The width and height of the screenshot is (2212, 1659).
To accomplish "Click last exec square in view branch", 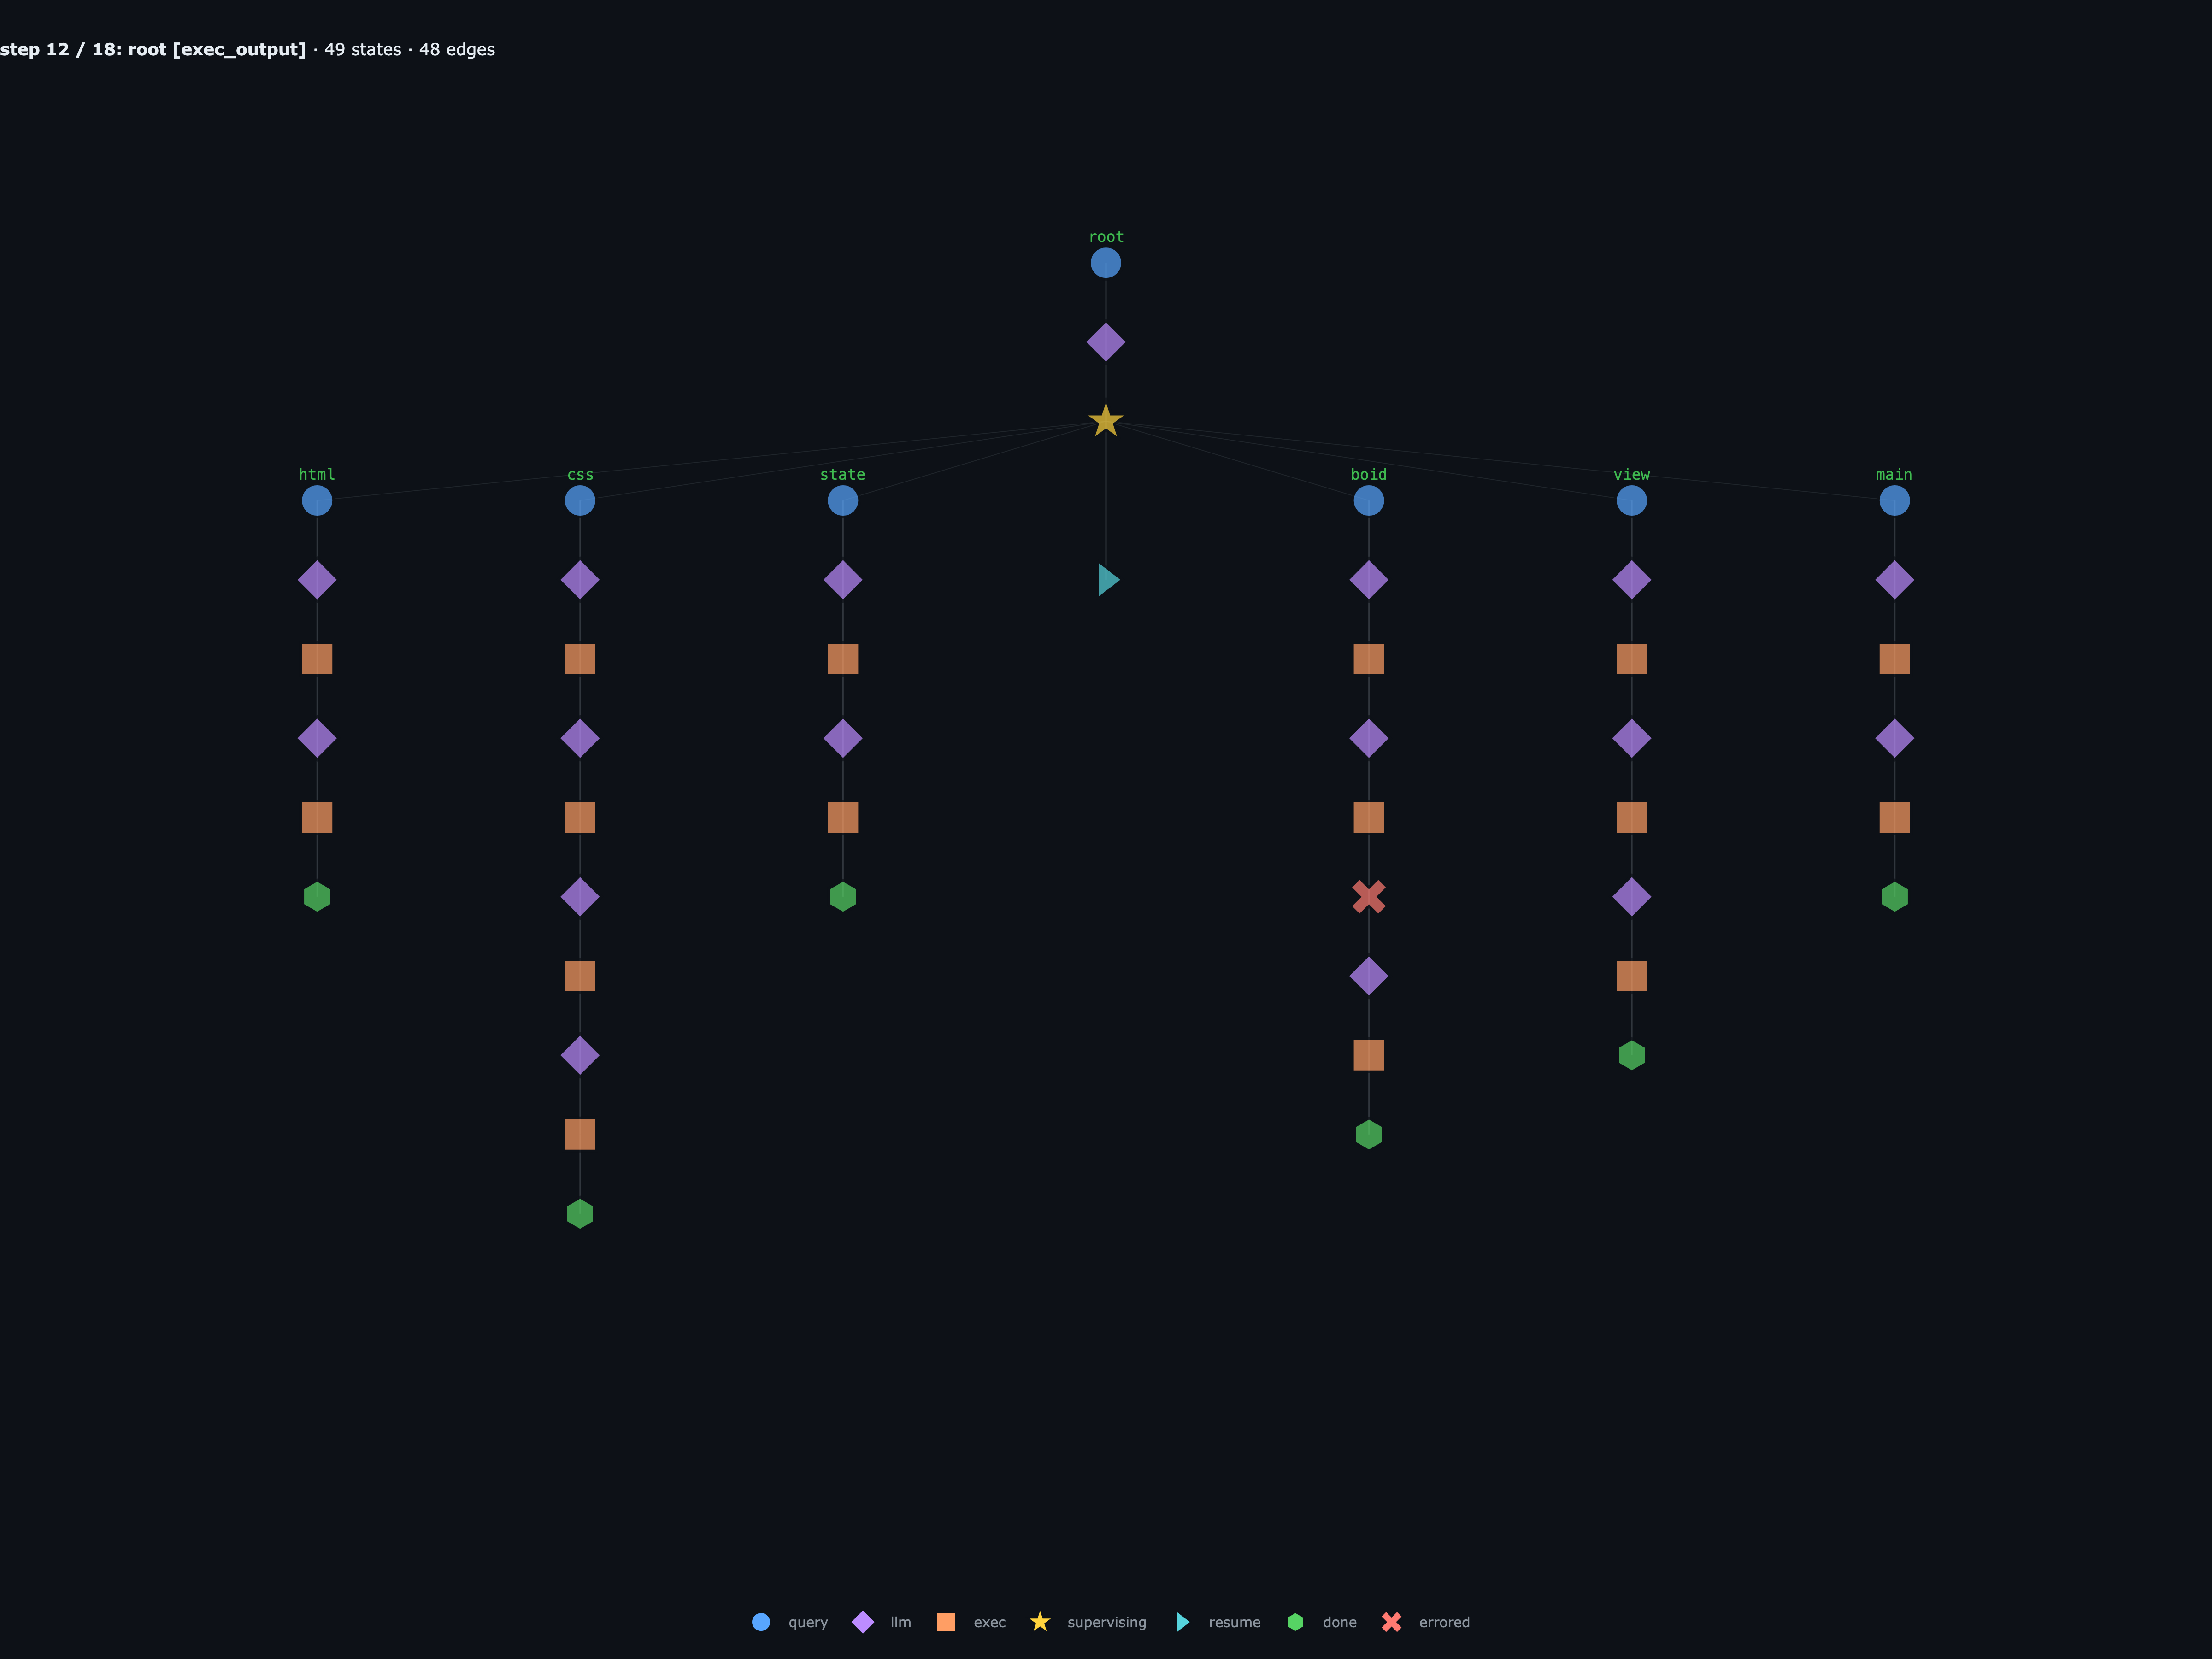I will (x=1632, y=976).
